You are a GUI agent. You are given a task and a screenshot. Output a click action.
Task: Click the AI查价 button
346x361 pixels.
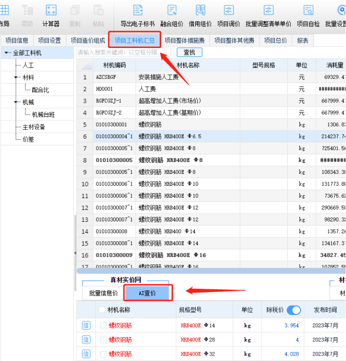pyautogui.click(x=146, y=293)
